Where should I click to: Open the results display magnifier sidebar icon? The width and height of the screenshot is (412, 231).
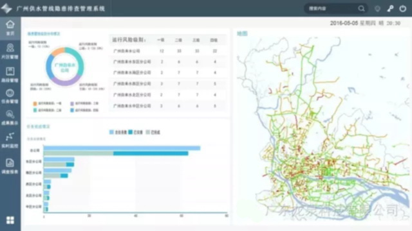click(10, 117)
